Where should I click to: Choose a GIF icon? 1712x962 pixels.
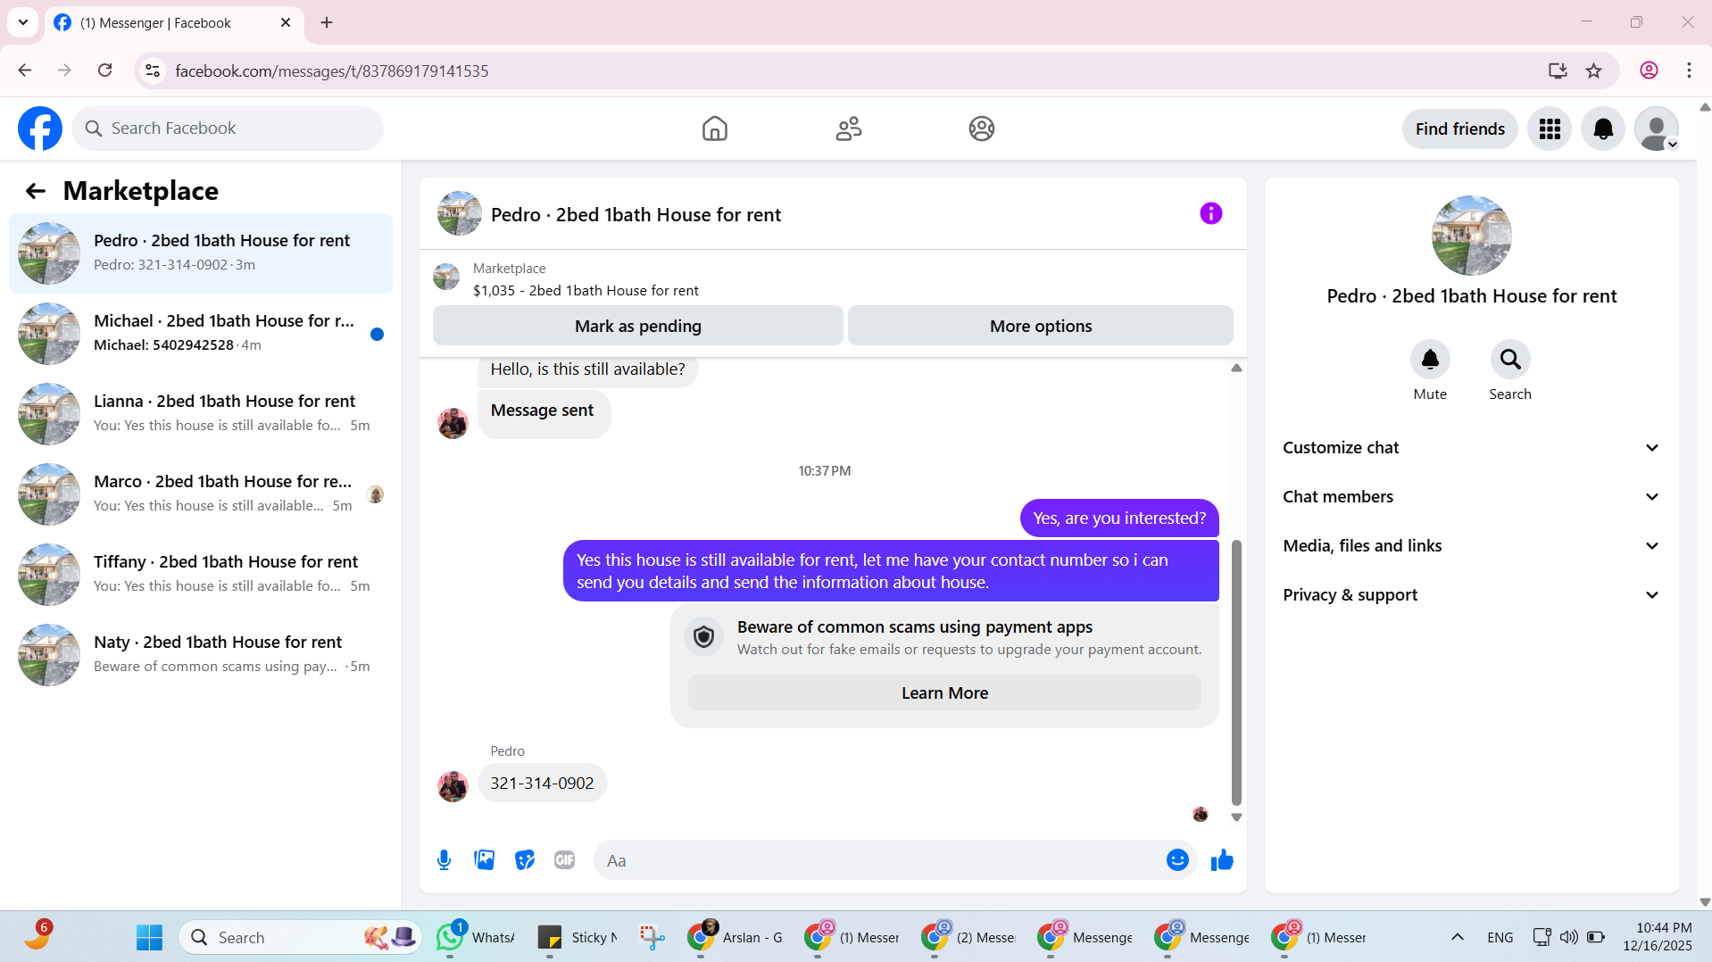564,860
